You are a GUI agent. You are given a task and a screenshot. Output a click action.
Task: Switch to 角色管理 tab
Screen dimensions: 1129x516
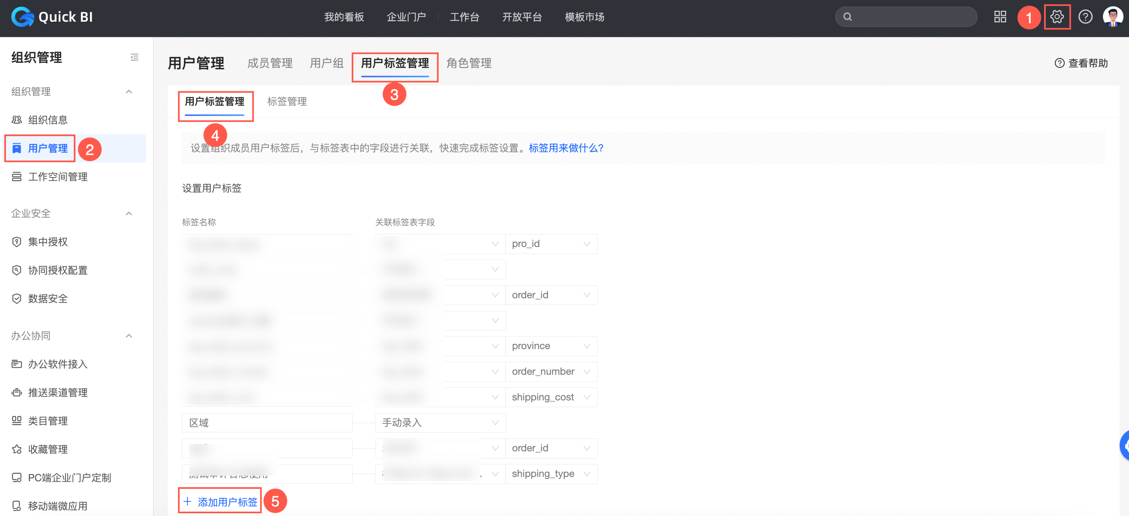point(469,64)
